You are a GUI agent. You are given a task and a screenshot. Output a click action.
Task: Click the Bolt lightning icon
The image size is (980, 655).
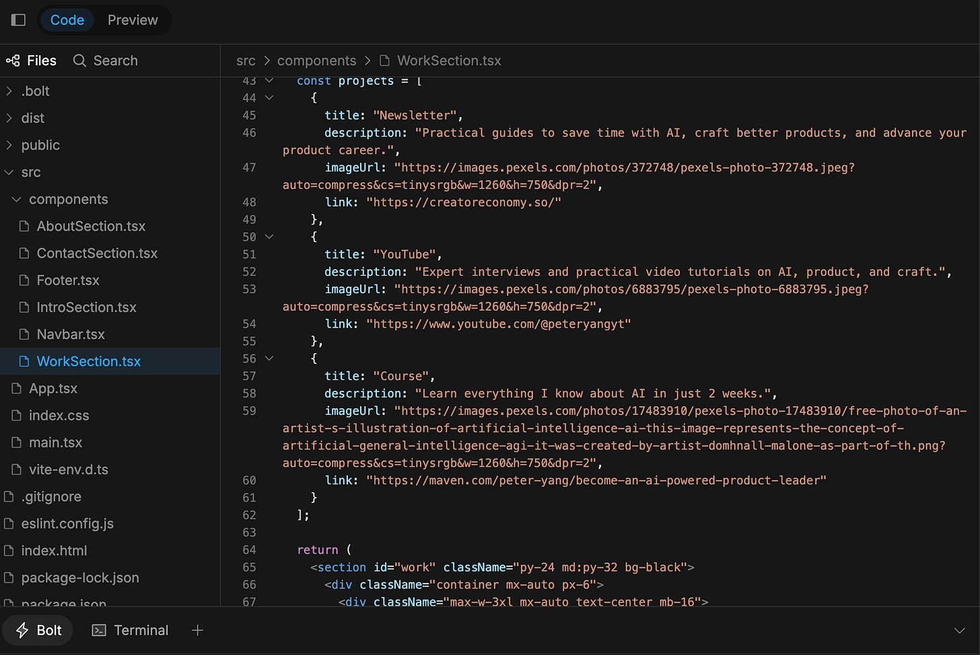click(x=22, y=630)
